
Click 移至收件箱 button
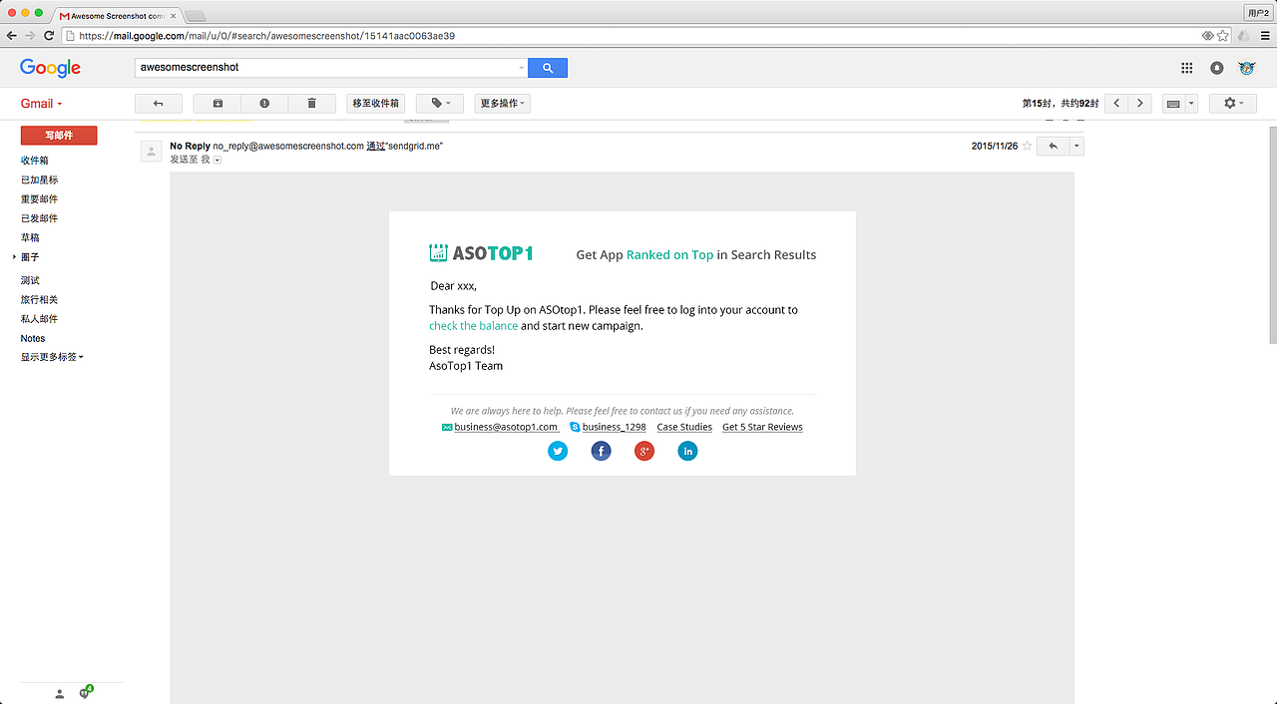pyautogui.click(x=376, y=103)
